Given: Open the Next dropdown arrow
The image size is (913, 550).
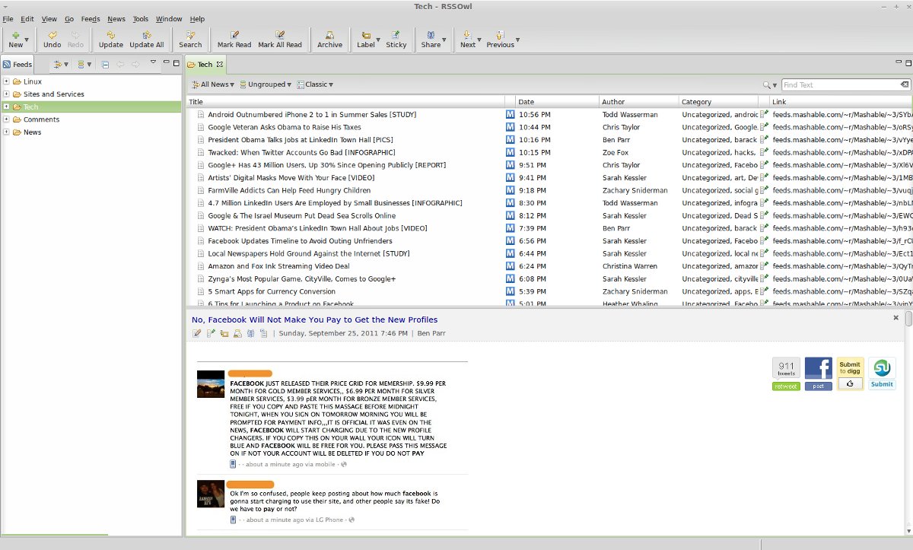Looking at the screenshot, I should point(480,40).
